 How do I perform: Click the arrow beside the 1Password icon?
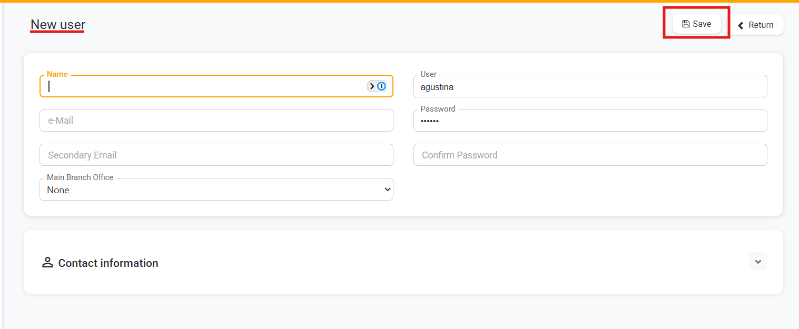click(x=372, y=86)
